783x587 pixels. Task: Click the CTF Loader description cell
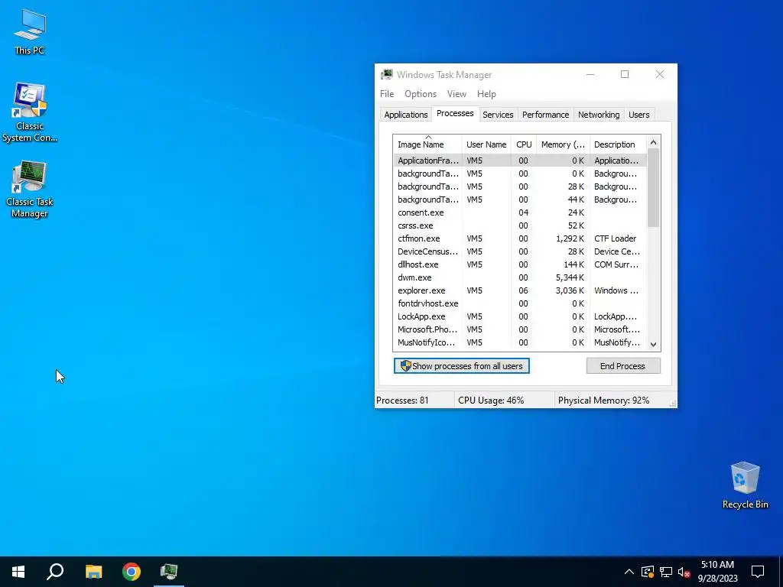[x=616, y=238]
